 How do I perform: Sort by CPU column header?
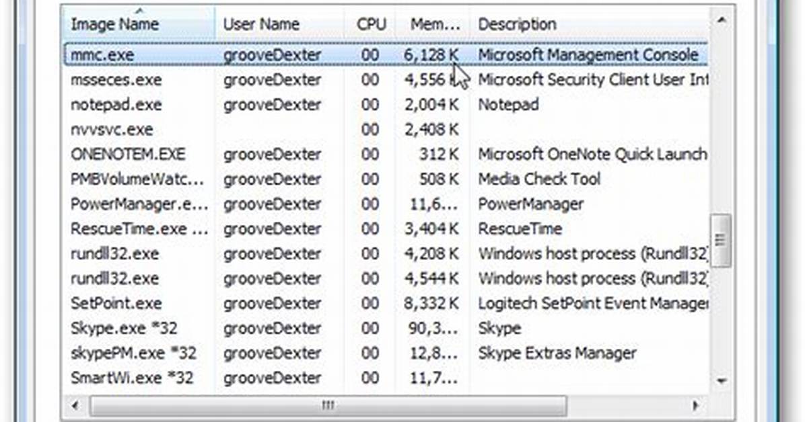click(370, 24)
